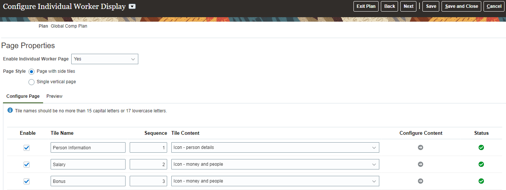Click Configure Content arrow for Bonus row
The height and width of the screenshot is (190, 506).
click(x=421, y=181)
